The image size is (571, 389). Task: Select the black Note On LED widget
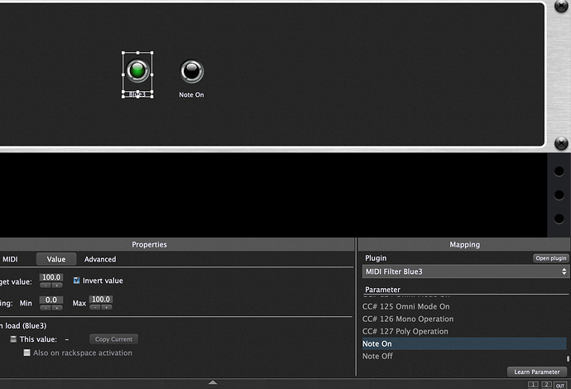(x=192, y=71)
